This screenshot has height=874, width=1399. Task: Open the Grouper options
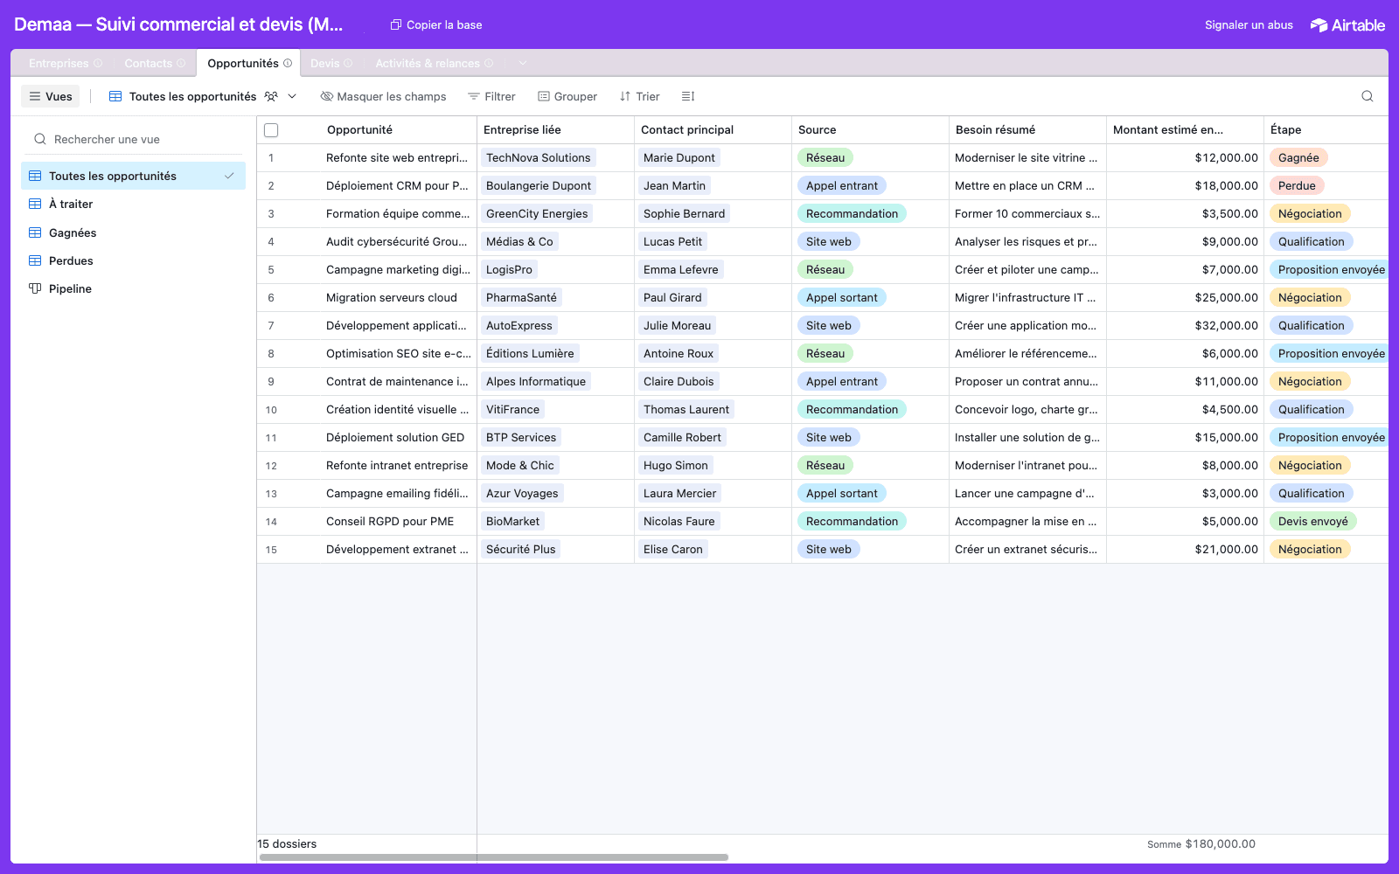pyautogui.click(x=567, y=96)
